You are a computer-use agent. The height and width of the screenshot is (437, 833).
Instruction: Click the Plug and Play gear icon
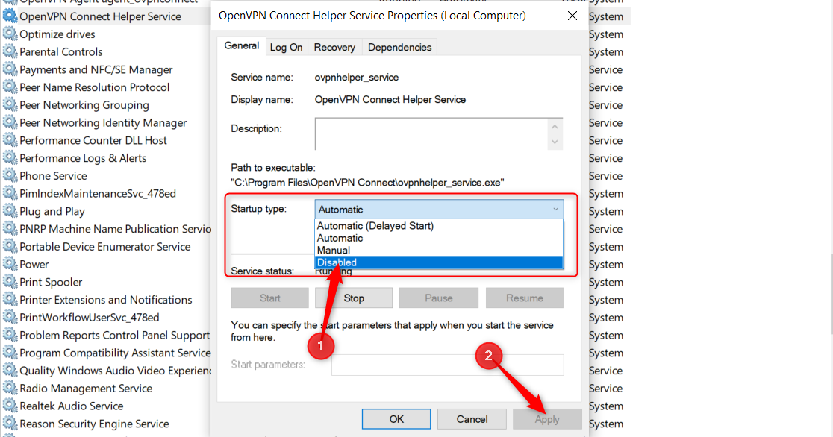pos(10,211)
